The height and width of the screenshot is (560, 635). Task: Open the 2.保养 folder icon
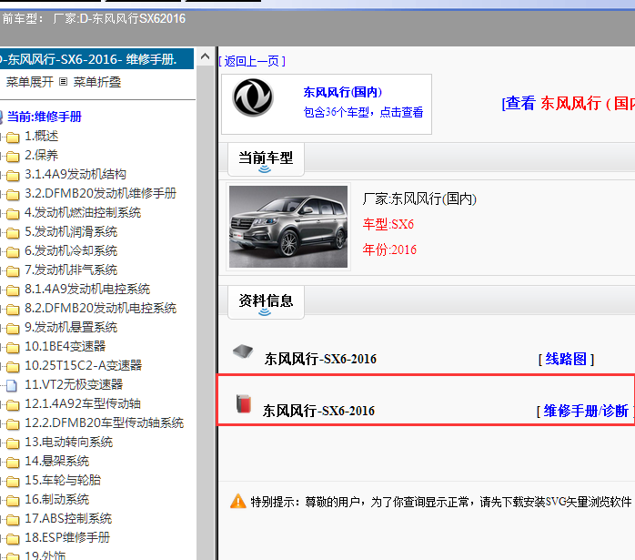click(x=13, y=157)
